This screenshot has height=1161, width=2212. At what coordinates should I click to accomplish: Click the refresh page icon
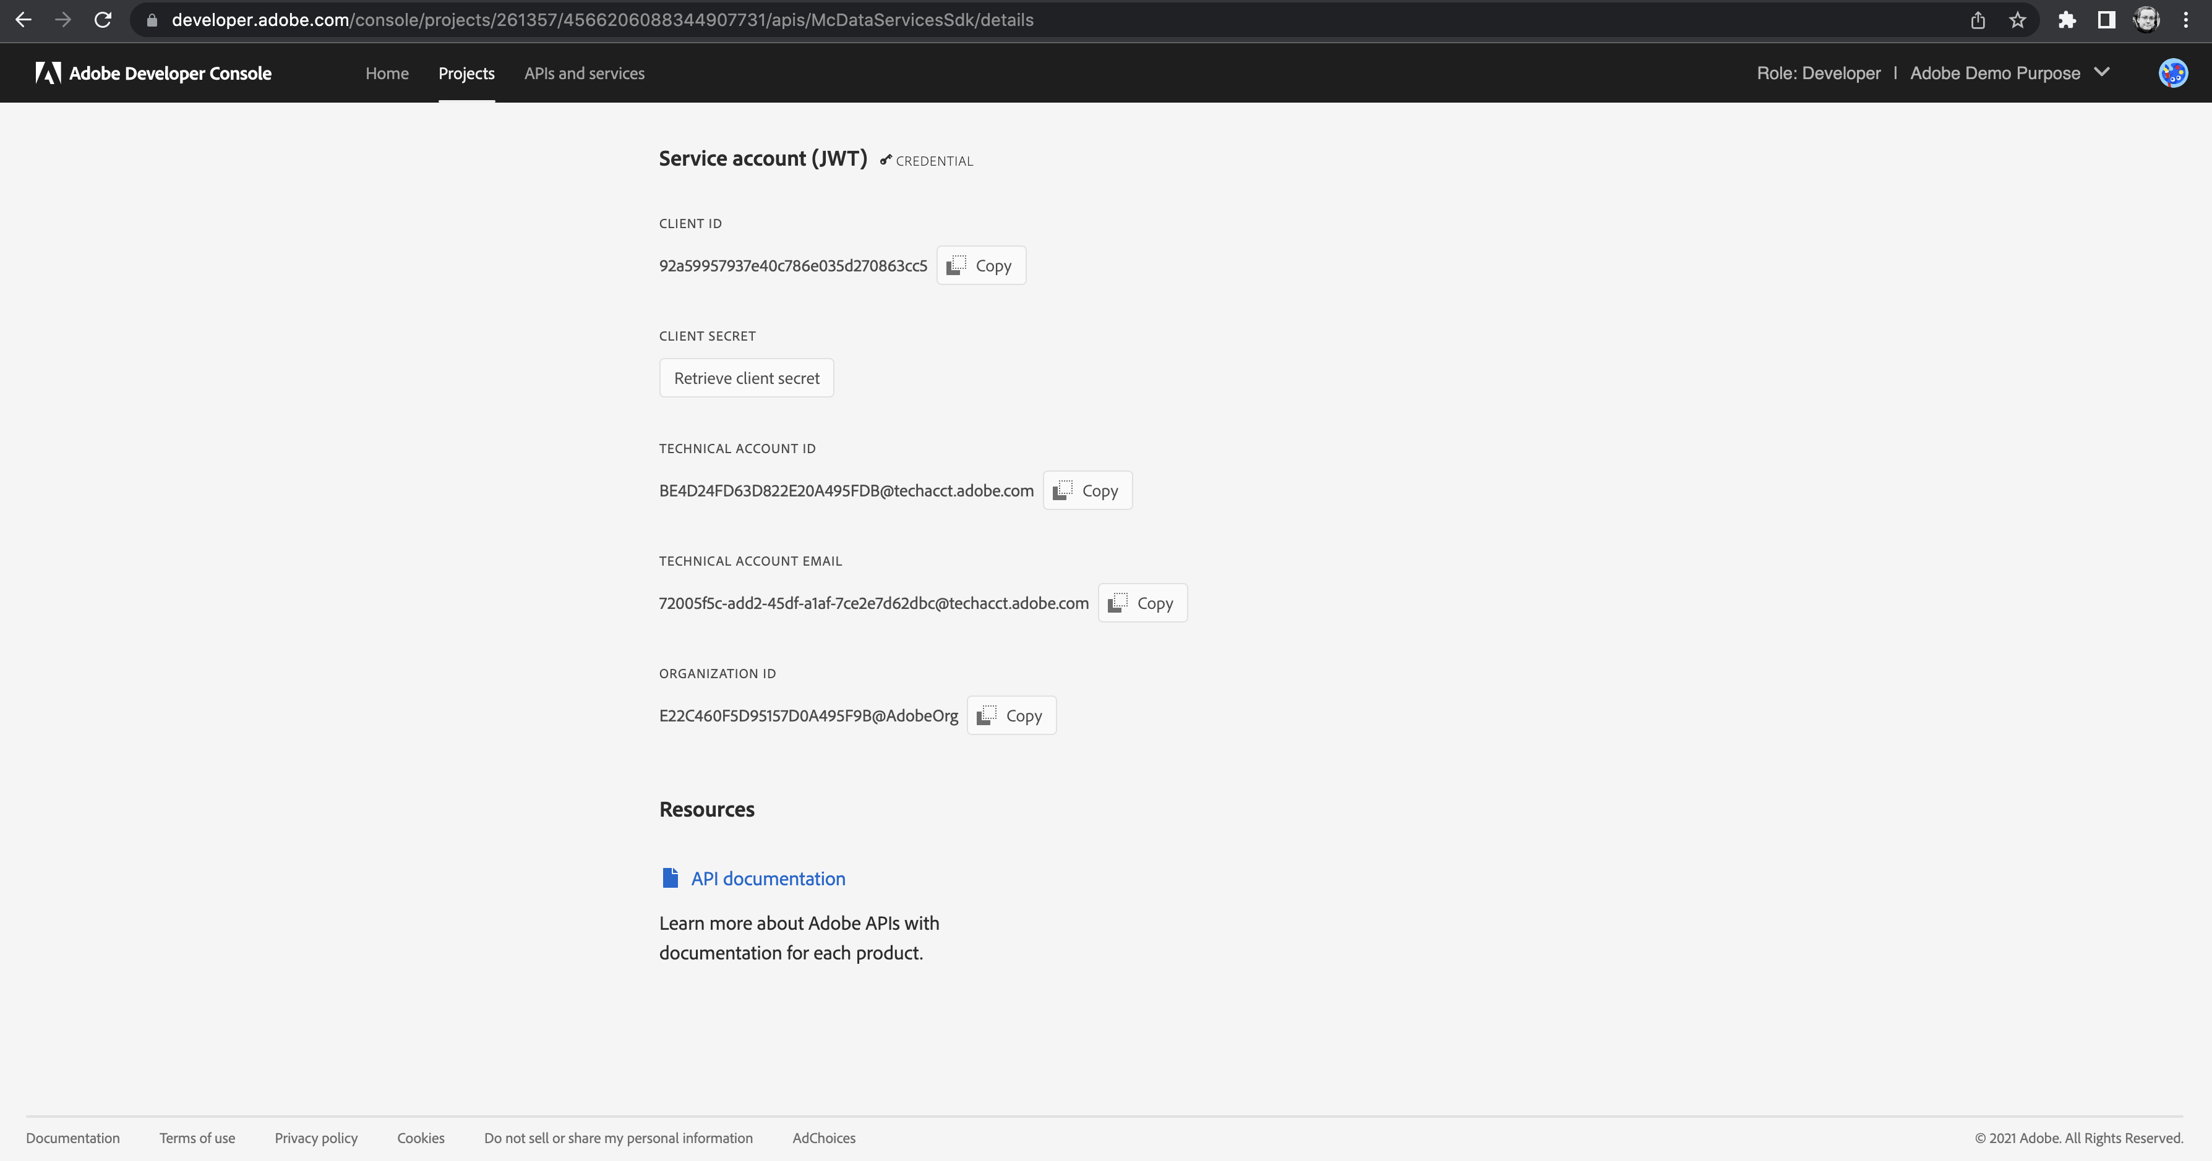tap(103, 20)
